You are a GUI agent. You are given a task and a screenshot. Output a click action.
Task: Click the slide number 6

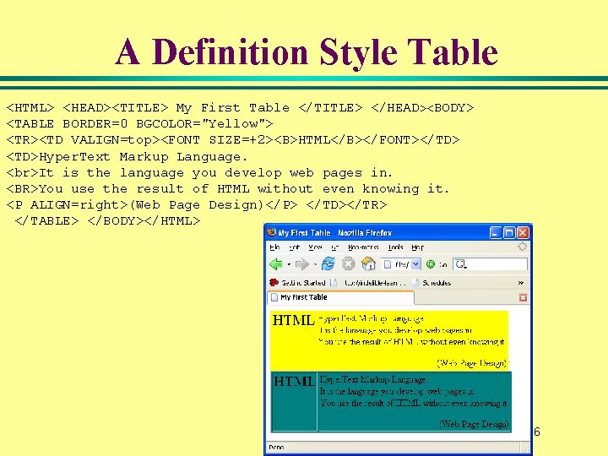tap(537, 432)
